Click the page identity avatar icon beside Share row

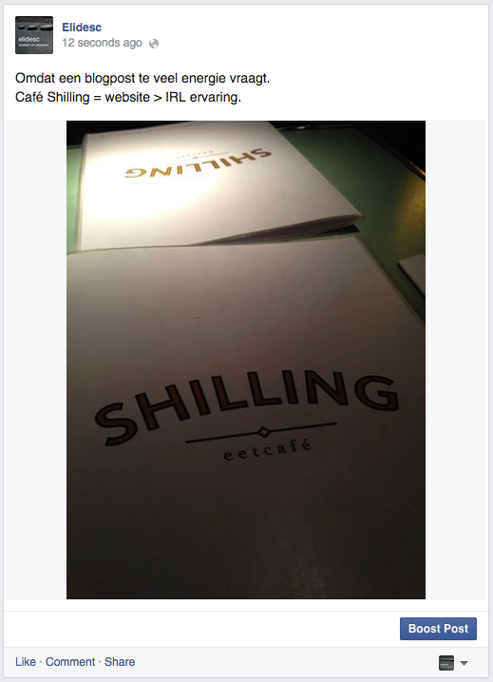coord(446,663)
